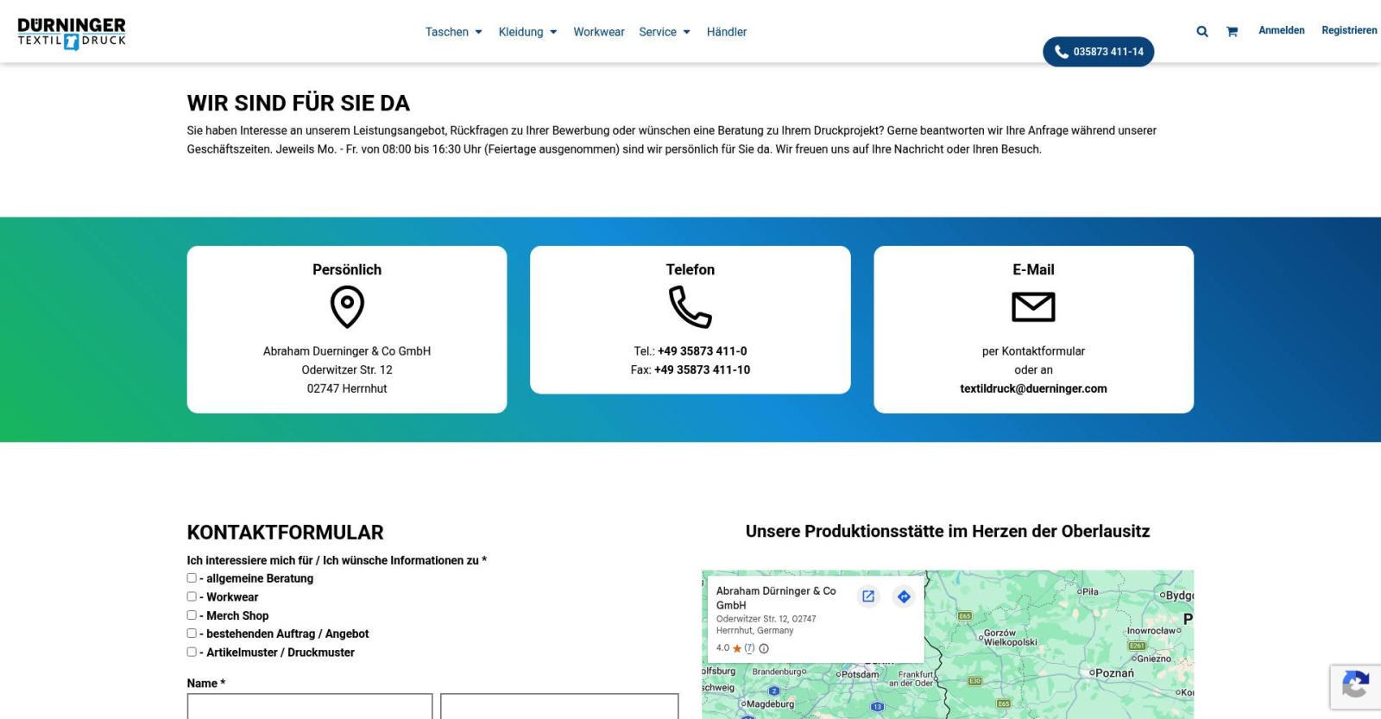This screenshot has height=719, width=1381.
Task: Expand the Kleidung dropdown menu
Action: [x=527, y=32]
